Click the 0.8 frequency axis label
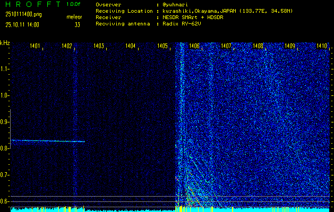Image resolution: width=334 pixels, height=212 pixels. (5, 148)
